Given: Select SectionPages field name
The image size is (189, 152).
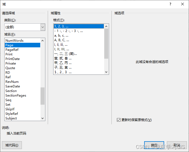Looking at the screenshot, I should [22, 96].
